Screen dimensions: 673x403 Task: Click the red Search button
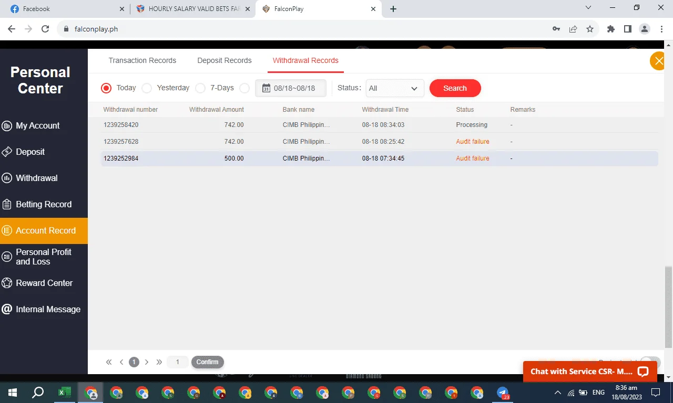pos(455,88)
